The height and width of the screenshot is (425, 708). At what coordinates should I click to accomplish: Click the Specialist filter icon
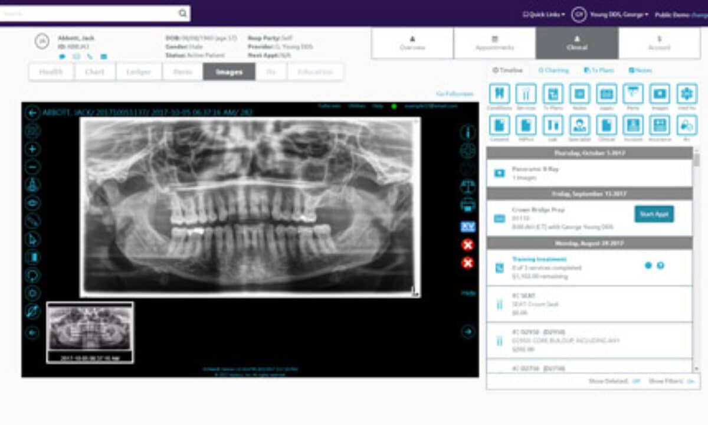pos(579,125)
